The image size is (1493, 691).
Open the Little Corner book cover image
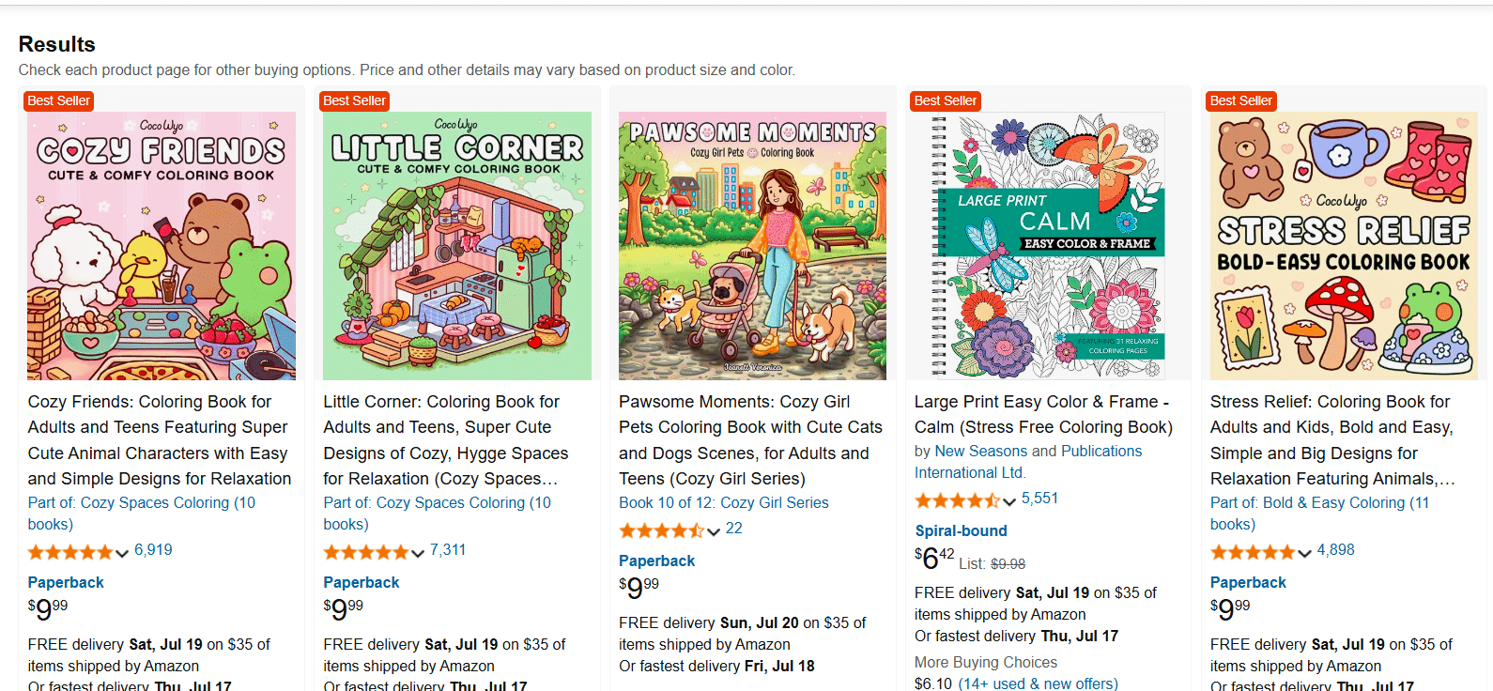[457, 246]
